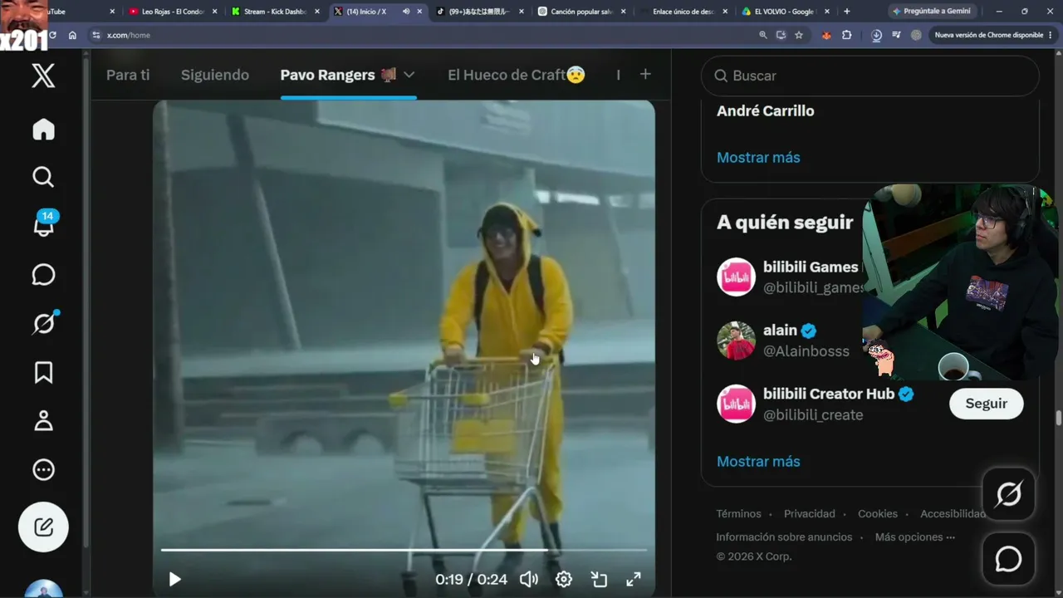Open the alain account name
The height and width of the screenshot is (598, 1063).
pyautogui.click(x=780, y=330)
